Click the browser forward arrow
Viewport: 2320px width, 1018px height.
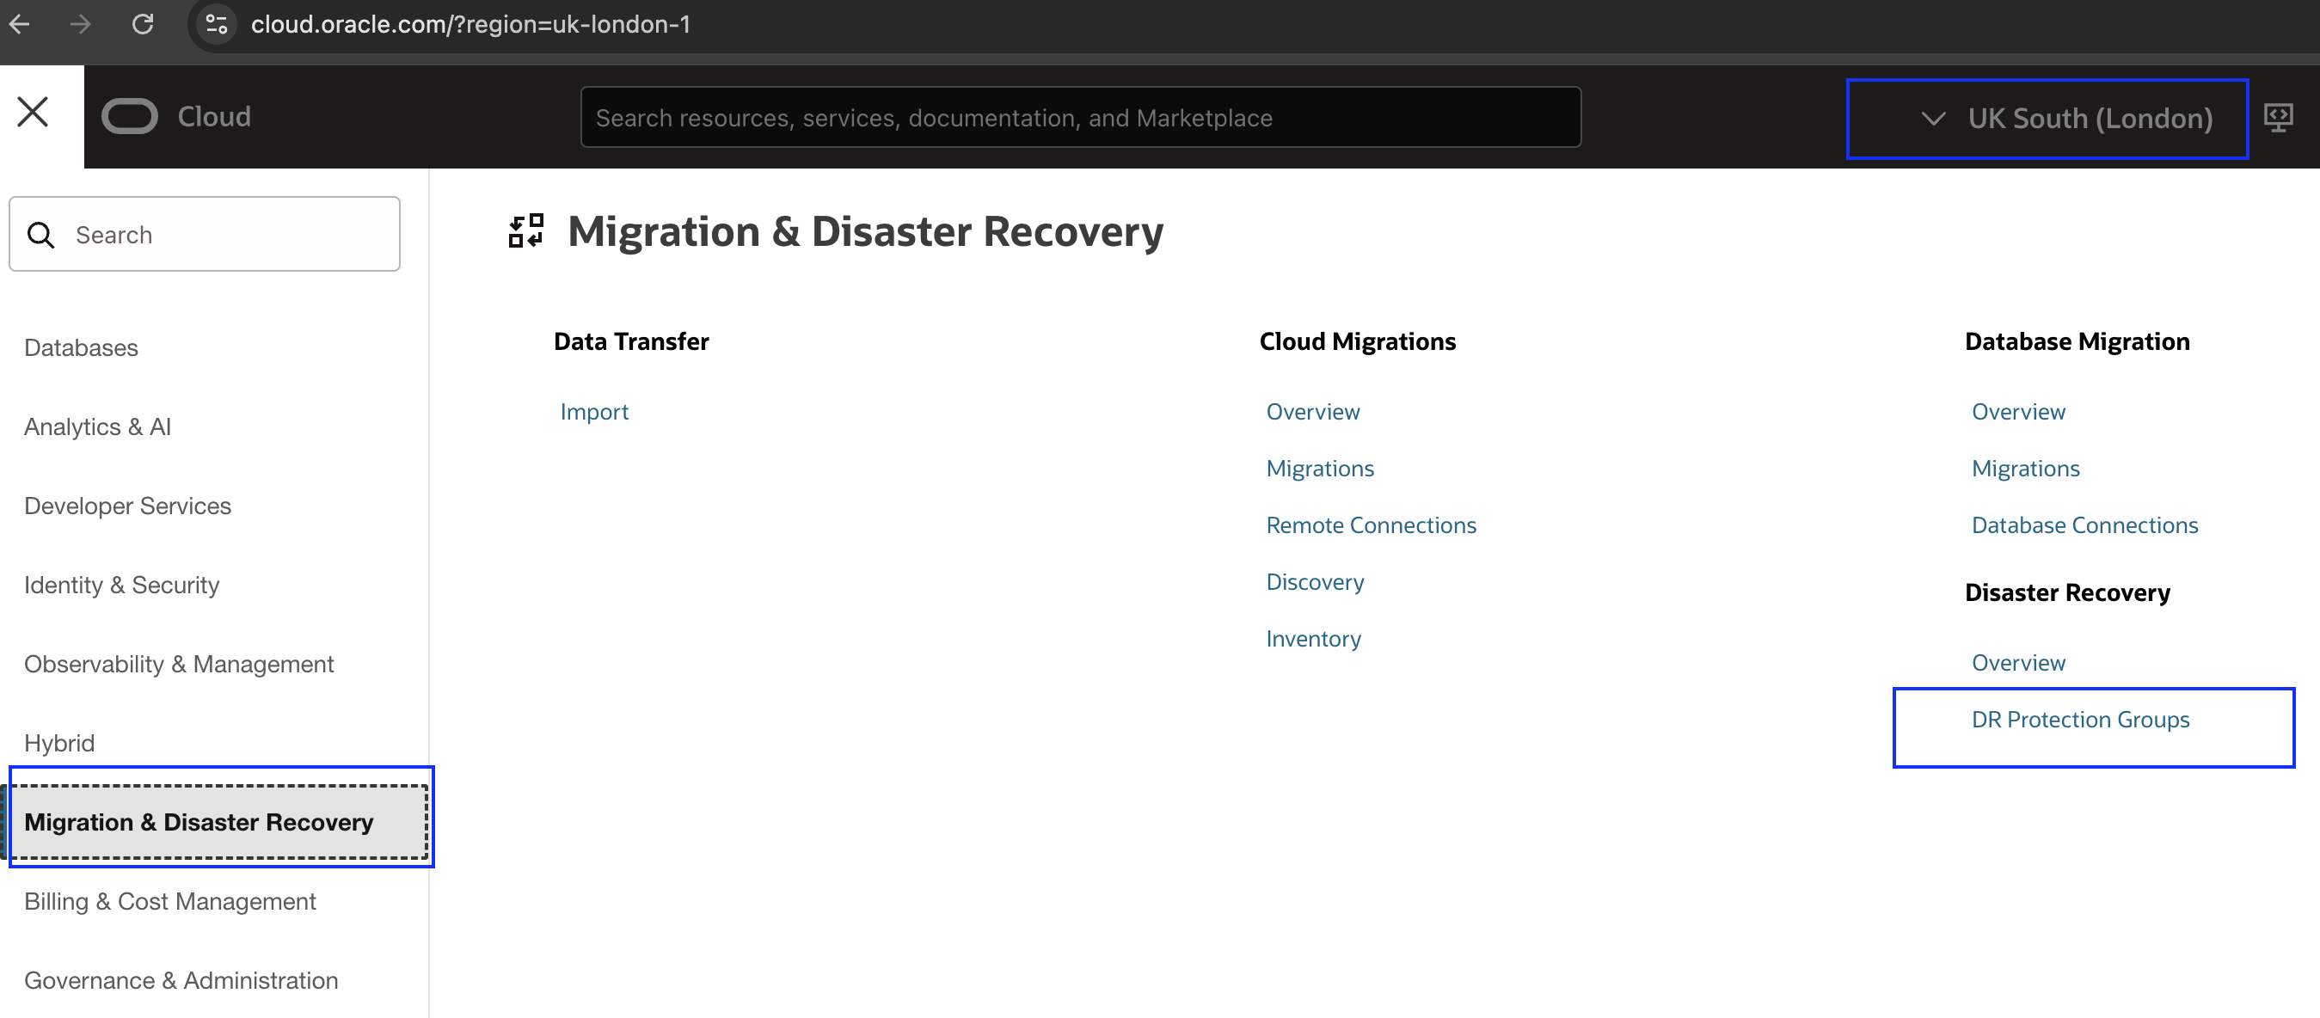(x=80, y=24)
